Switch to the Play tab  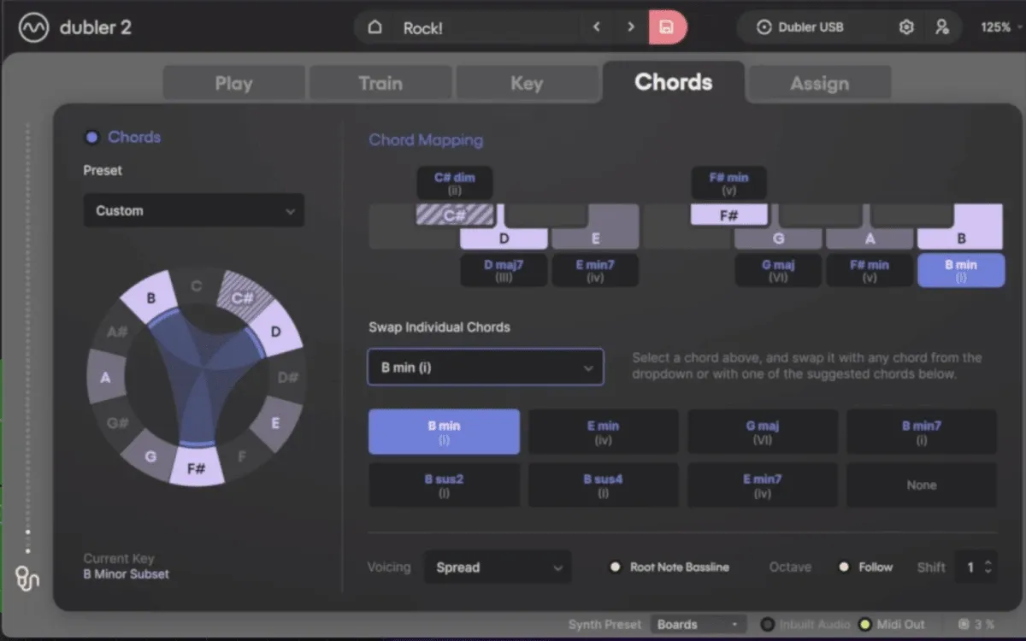pyautogui.click(x=233, y=84)
